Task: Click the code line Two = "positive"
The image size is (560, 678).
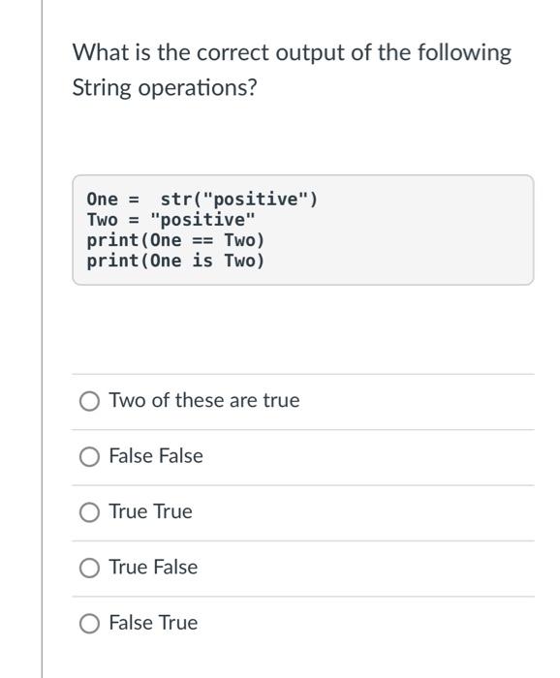Action: point(171,220)
